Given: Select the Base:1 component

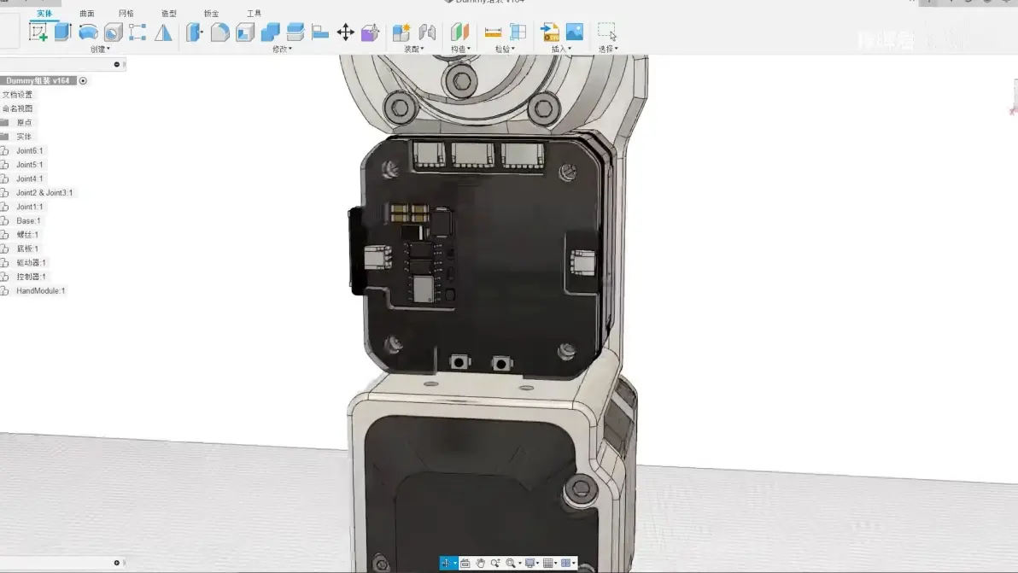Looking at the screenshot, I should coord(28,221).
